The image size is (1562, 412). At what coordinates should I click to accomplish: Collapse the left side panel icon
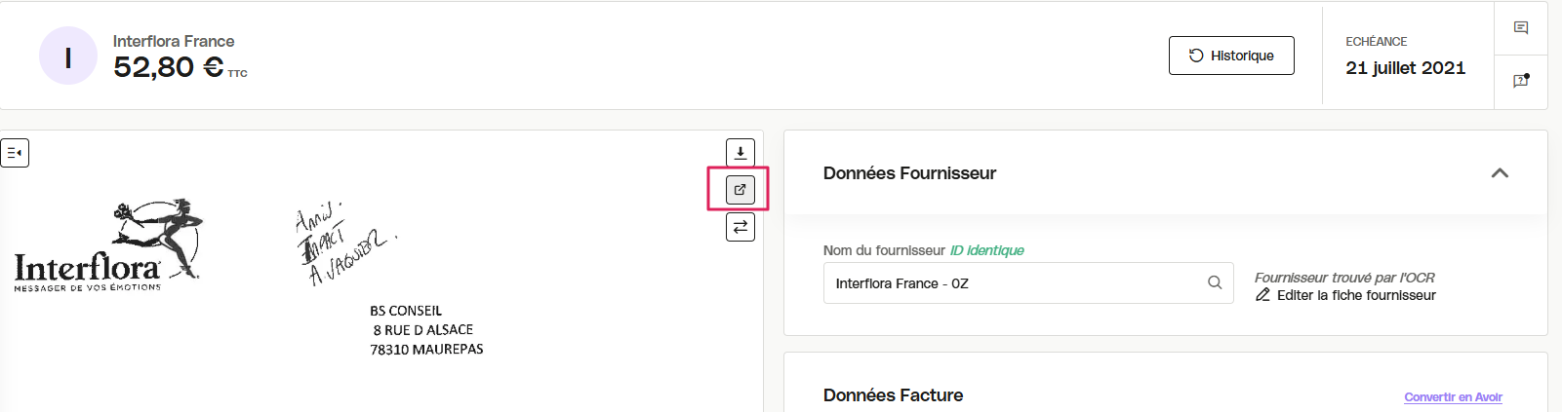click(x=15, y=153)
